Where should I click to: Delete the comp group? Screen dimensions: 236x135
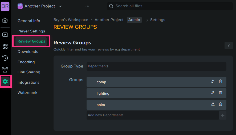point(221,81)
